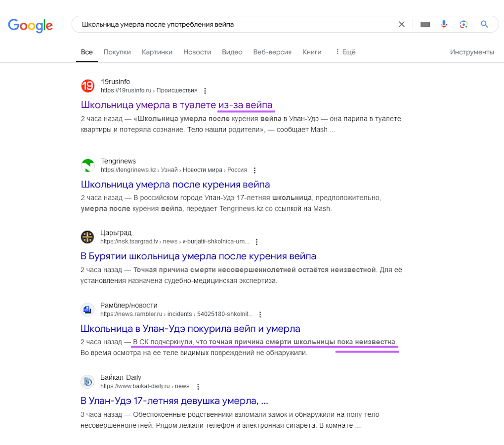504x445 pixels.
Task: Expand the three-dot menu for the Царьград result
Action: click(x=256, y=242)
